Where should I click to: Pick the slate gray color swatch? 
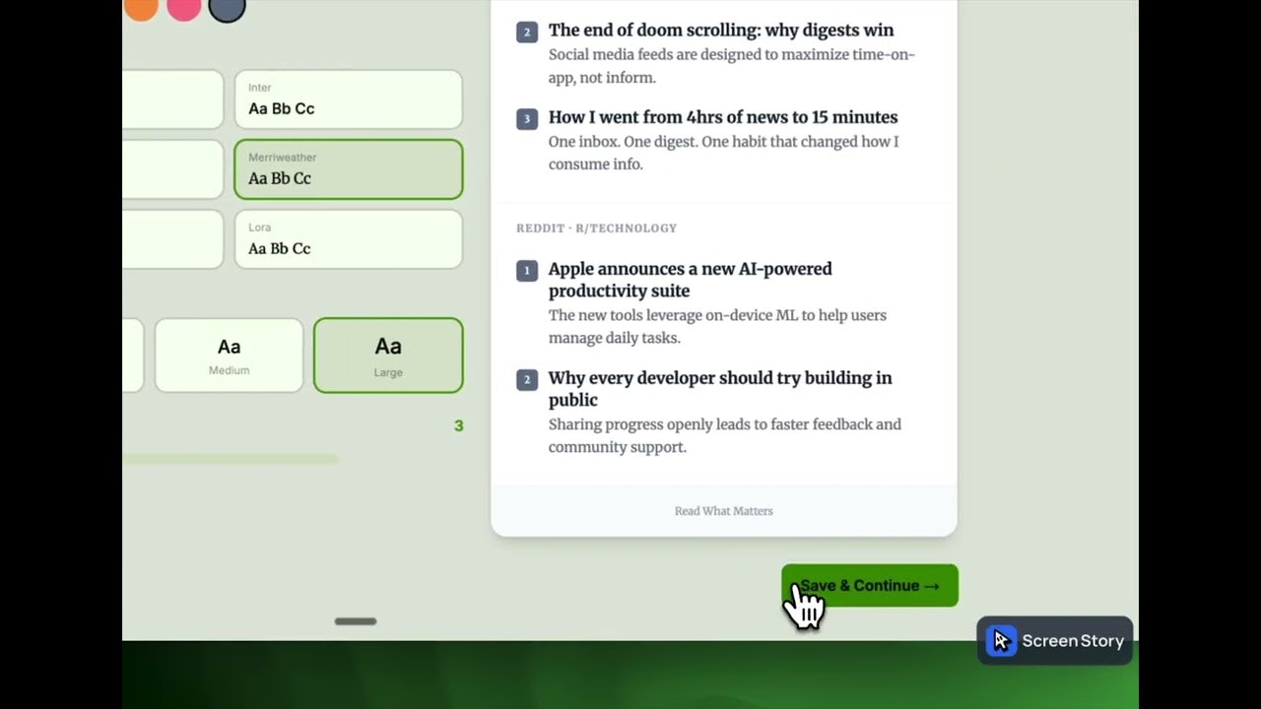point(228,9)
